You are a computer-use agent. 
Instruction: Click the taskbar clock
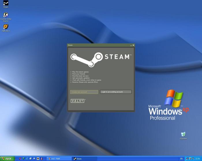(x=198, y=159)
